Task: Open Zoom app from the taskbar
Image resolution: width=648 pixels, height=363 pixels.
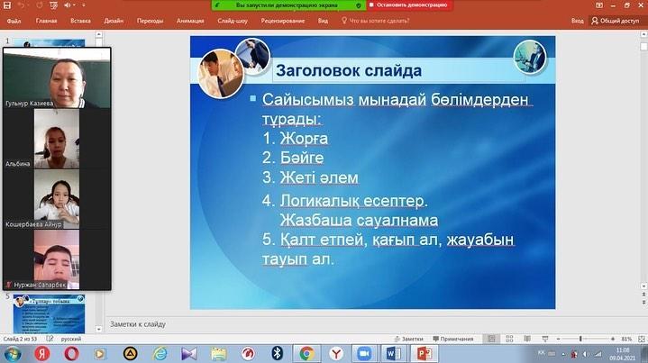Action: (x=364, y=353)
